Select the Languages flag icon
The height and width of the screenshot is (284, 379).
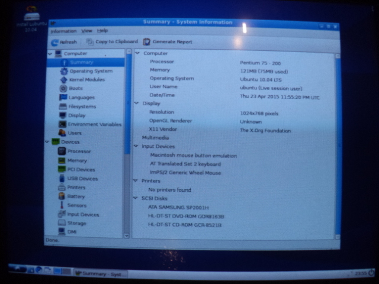(63, 98)
